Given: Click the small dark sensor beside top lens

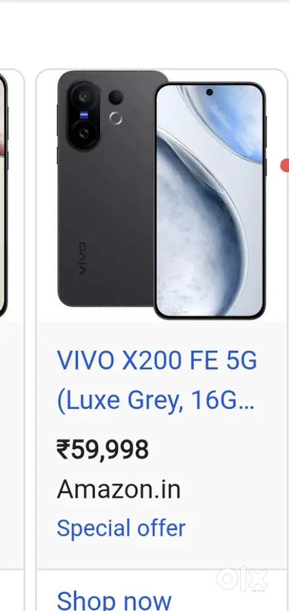Looking at the screenshot, I should pyautogui.click(x=115, y=97).
